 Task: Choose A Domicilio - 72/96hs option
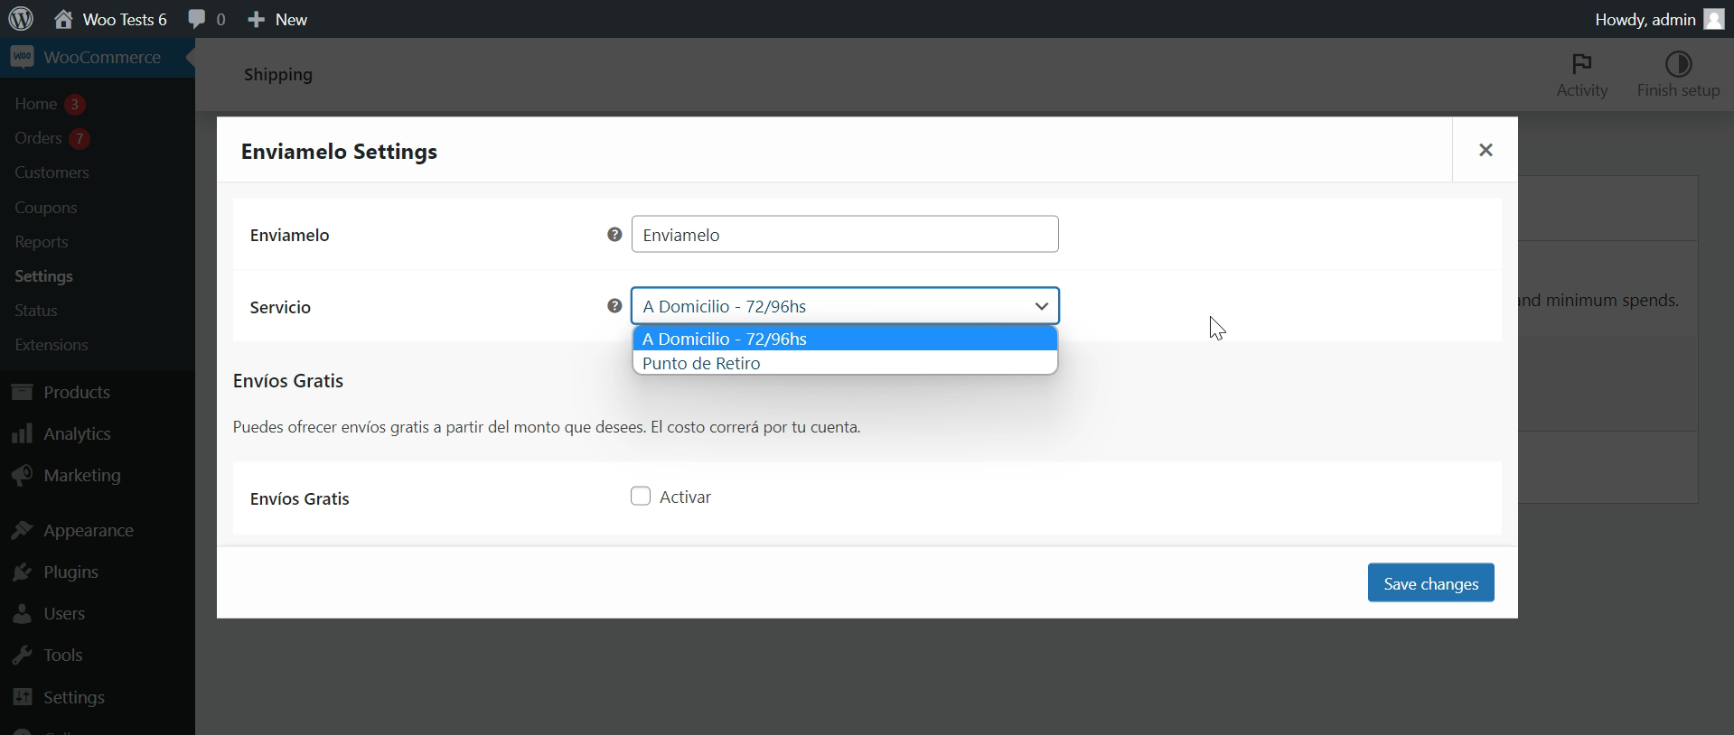[x=845, y=339]
